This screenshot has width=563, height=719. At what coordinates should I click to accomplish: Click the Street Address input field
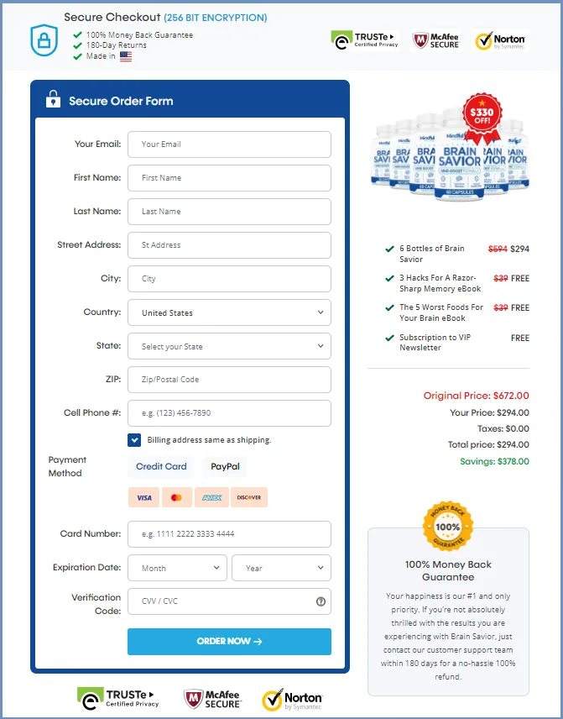click(x=229, y=245)
